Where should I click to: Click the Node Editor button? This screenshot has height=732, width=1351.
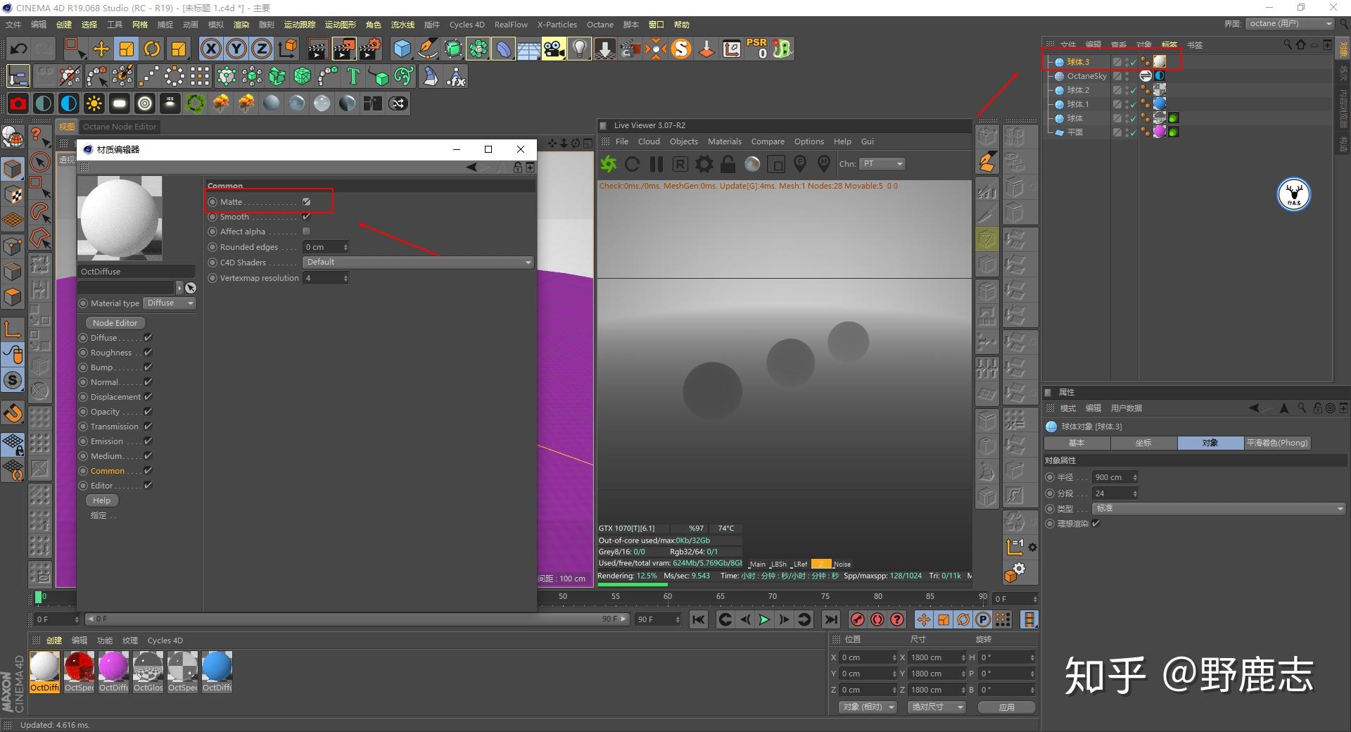[115, 323]
